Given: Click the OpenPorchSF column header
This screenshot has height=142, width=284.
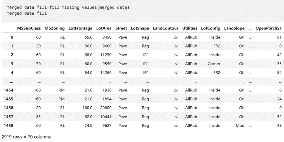Looking at the screenshot, I should pos(268,28).
